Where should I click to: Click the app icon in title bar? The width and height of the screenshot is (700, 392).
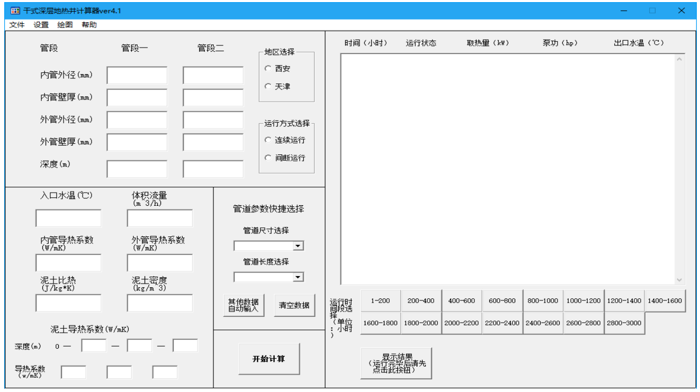point(14,11)
